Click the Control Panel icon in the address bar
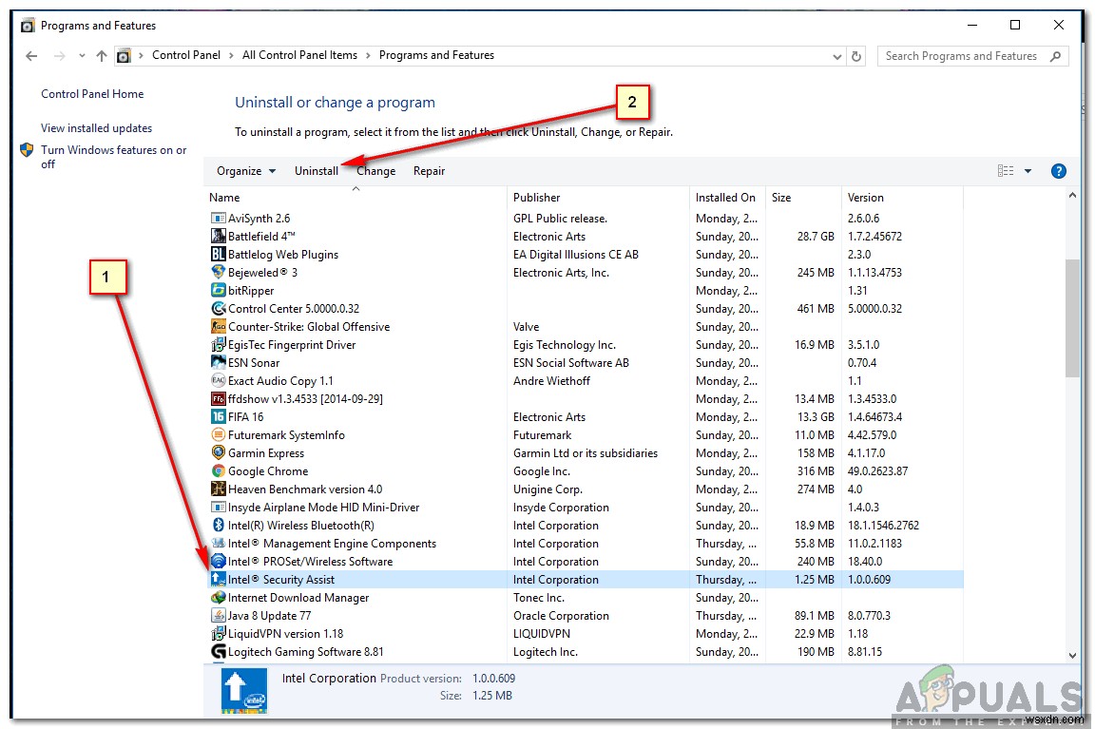 (125, 56)
